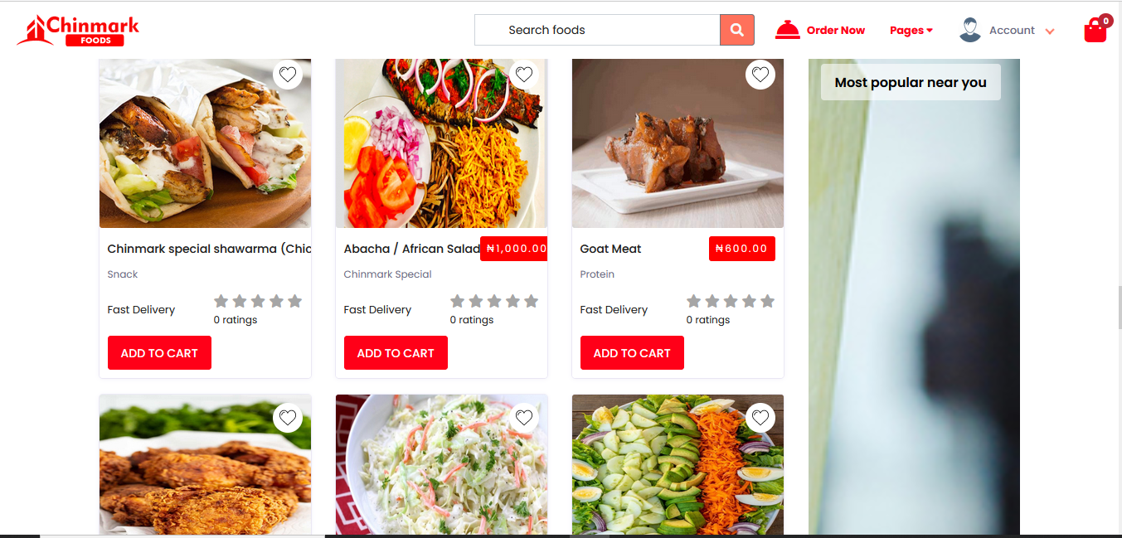Open the Order Now link
The image size is (1122, 538).
[836, 30]
